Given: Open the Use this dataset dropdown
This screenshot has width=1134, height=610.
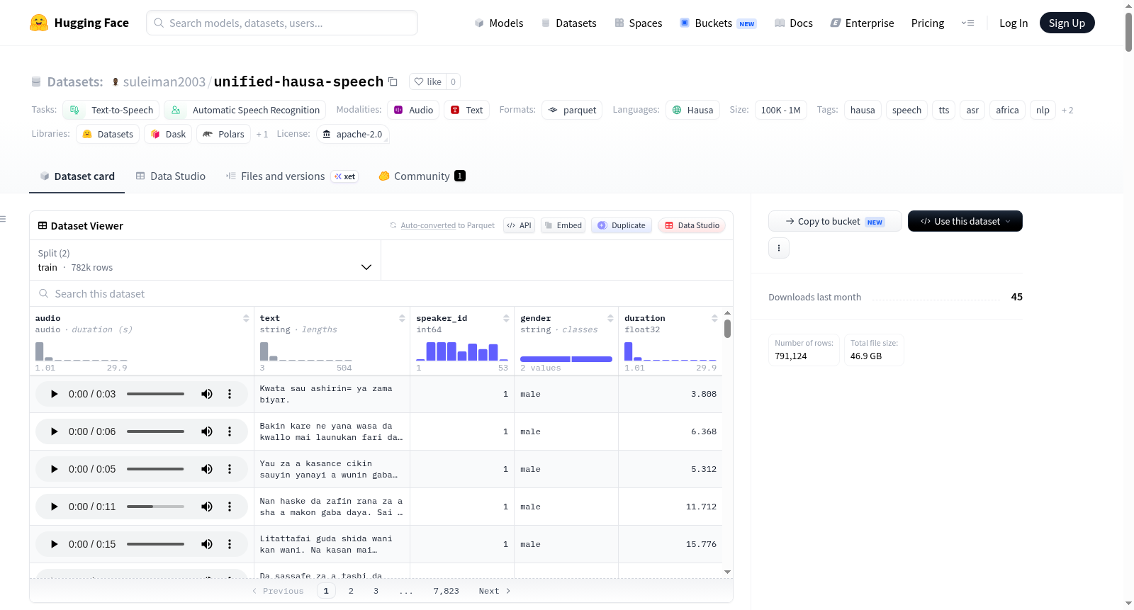Looking at the screenshot, I should tap(965, 221).
